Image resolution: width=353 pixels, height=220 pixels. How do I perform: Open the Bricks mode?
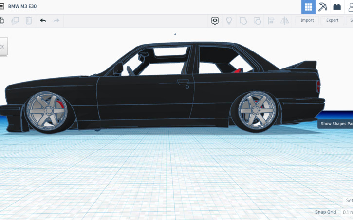tap(337, 7)
